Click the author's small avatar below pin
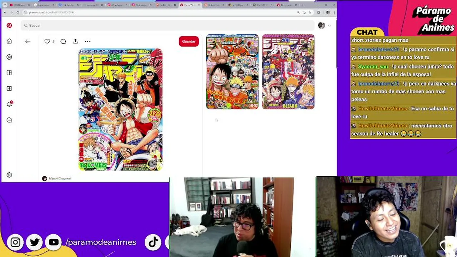This screenshot has width=457, height=257. point(44,178)
